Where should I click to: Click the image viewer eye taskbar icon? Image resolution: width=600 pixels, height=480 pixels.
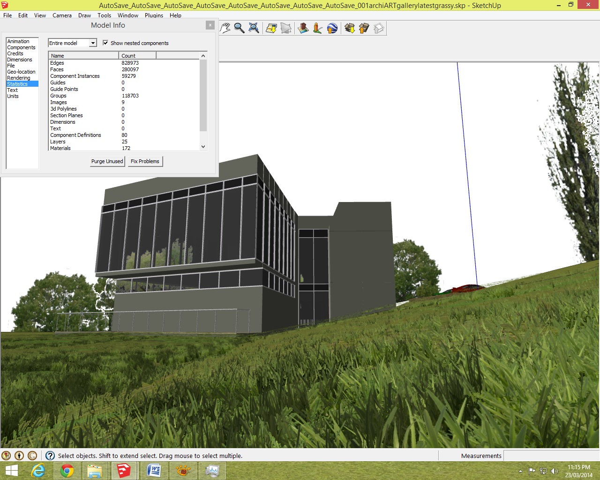point(183,471)
